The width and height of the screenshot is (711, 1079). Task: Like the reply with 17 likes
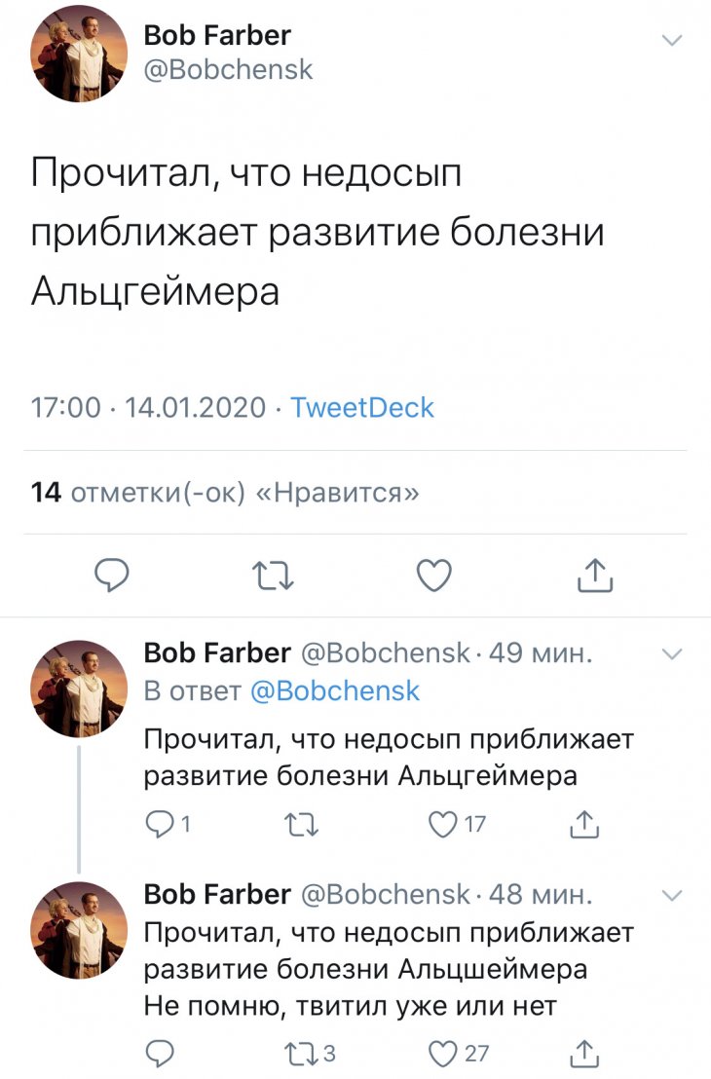pyautogui.click(x=444, y=825)
